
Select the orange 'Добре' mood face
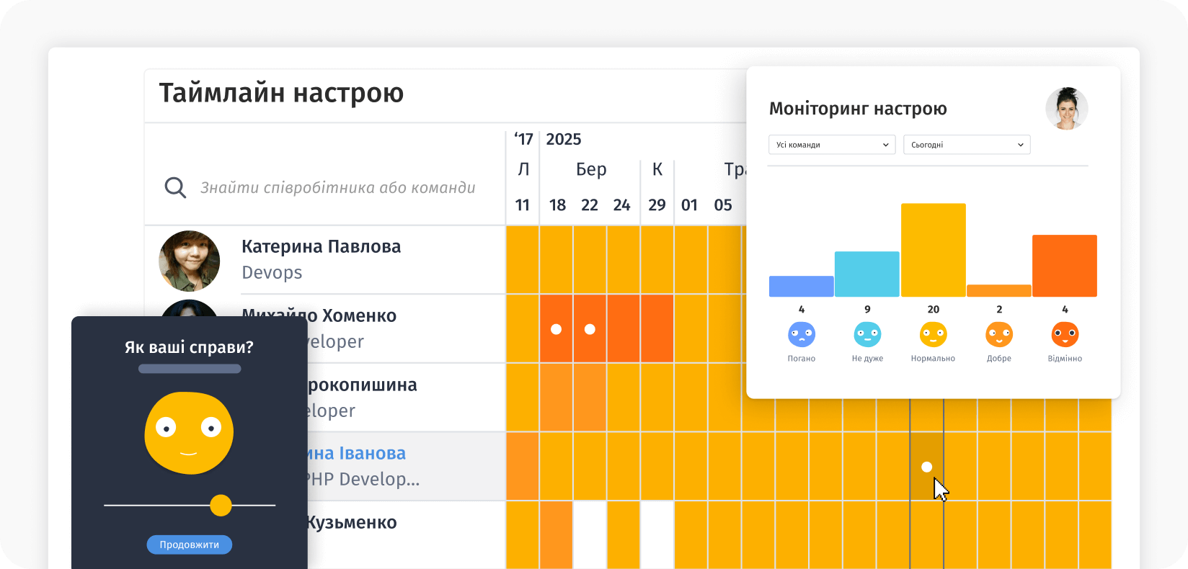(x=999, y=334)
